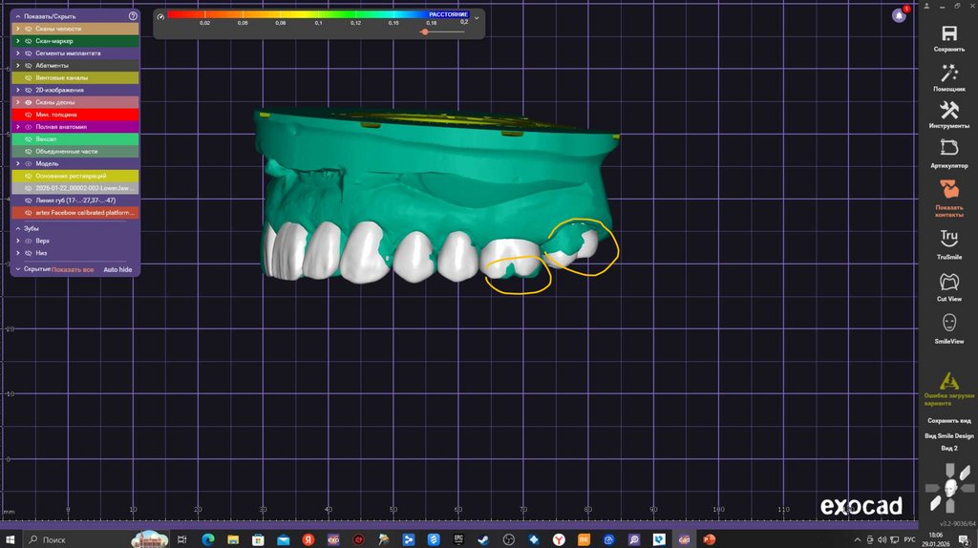
Task: Click the gauge icon on distance color bar
Action: click(x=160, y=17)
